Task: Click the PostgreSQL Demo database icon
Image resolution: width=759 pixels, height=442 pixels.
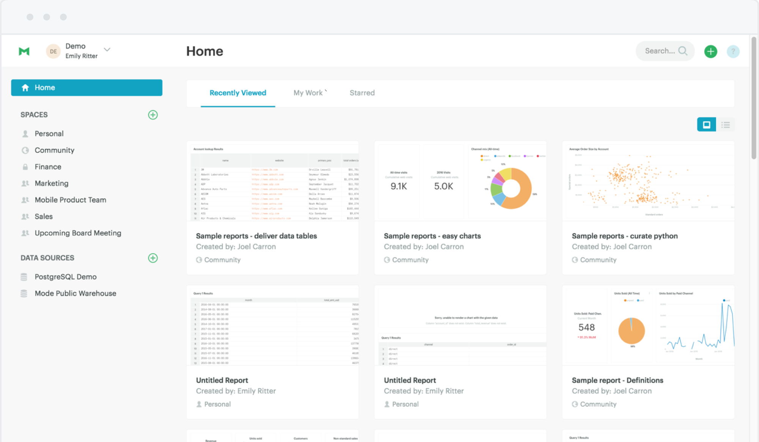Action: (x=24, y=277)
